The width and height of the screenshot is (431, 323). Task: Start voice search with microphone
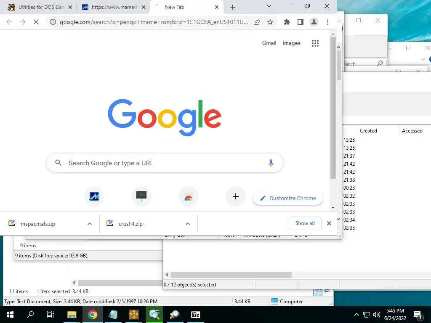271,163
